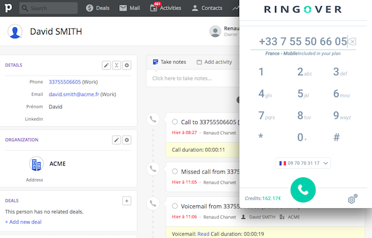Switch to the Add activity tab
Screen dimensions: 372x238
tap(214, 62)
